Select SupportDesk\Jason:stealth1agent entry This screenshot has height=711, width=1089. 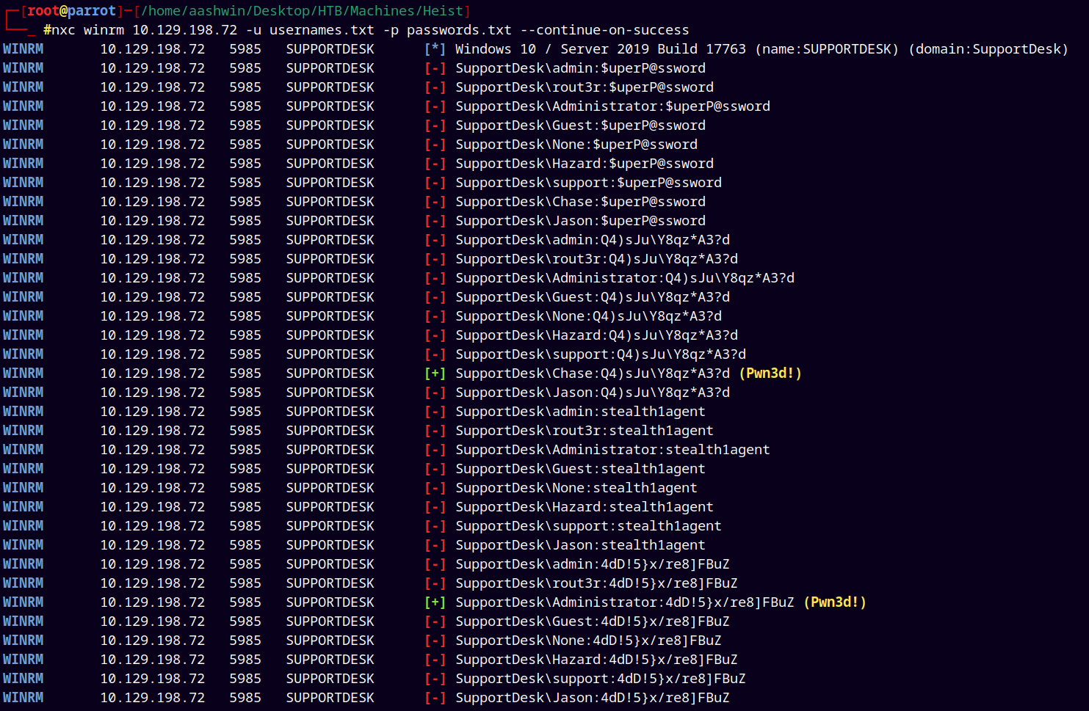click(x=580, y=545)
